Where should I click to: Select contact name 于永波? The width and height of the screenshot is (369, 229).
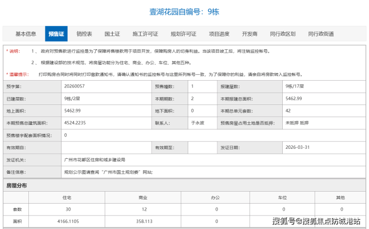(197, 123)
